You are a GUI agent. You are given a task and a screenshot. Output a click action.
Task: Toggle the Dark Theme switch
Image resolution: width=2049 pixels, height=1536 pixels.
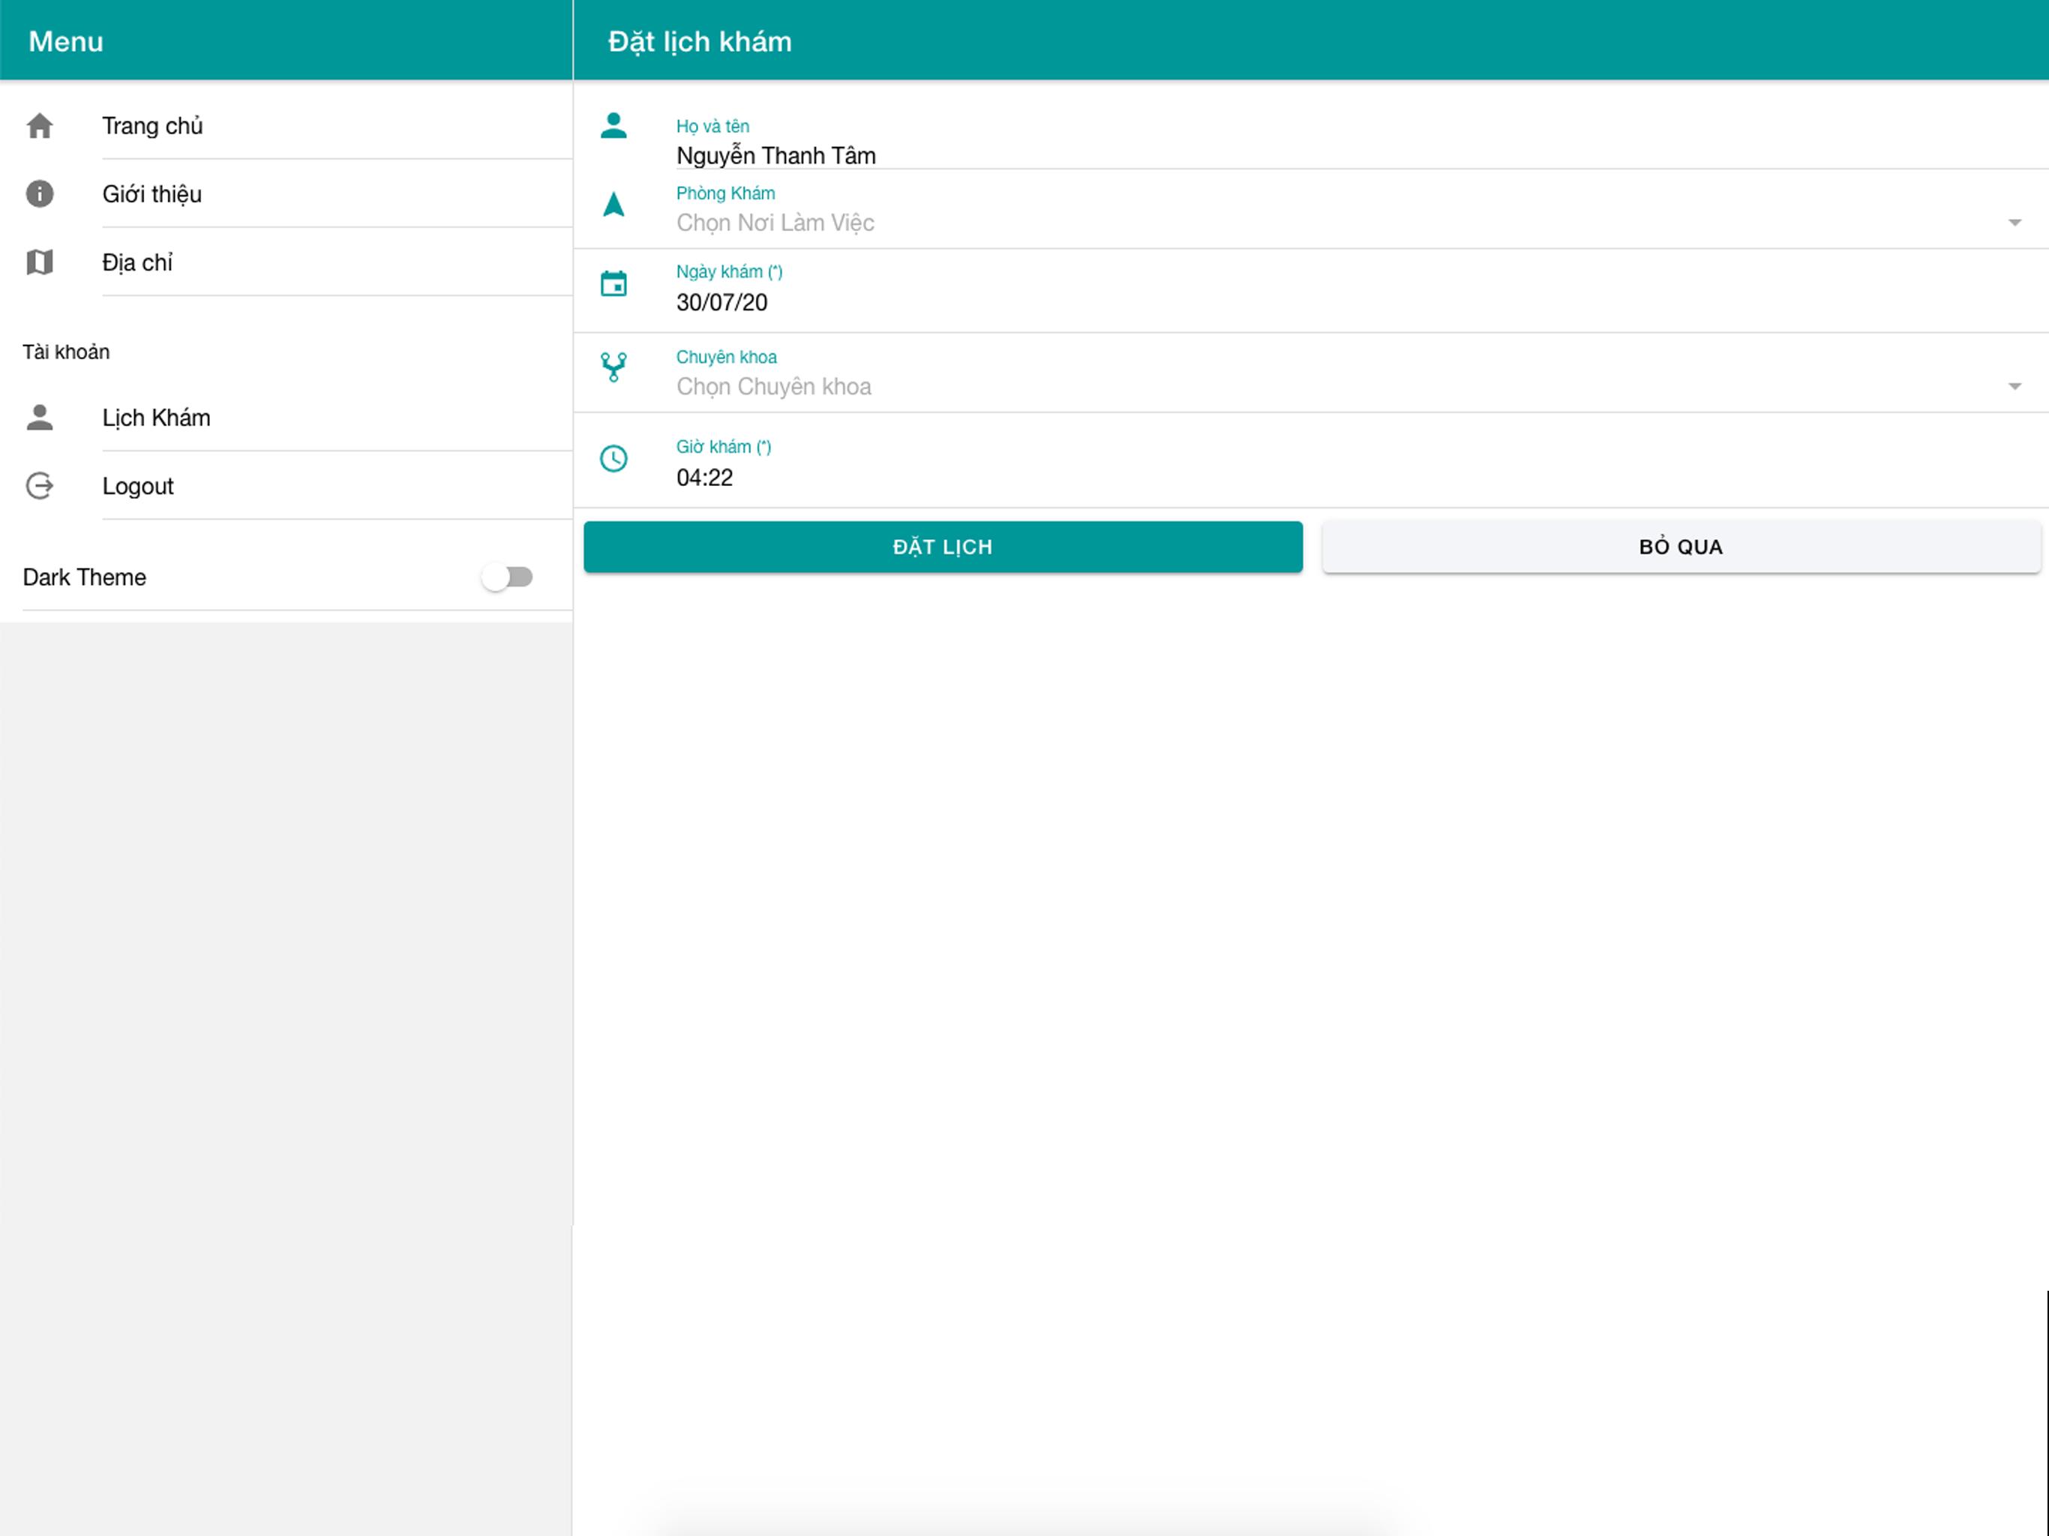tap(508, 577)
